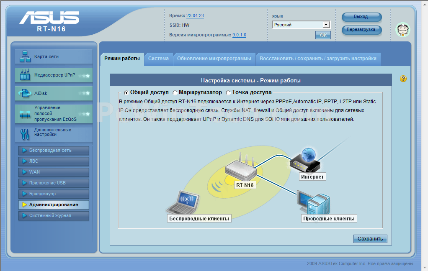
Task: Click the arrow icon next to Системный журнал
Action: [x=24, y=216]
